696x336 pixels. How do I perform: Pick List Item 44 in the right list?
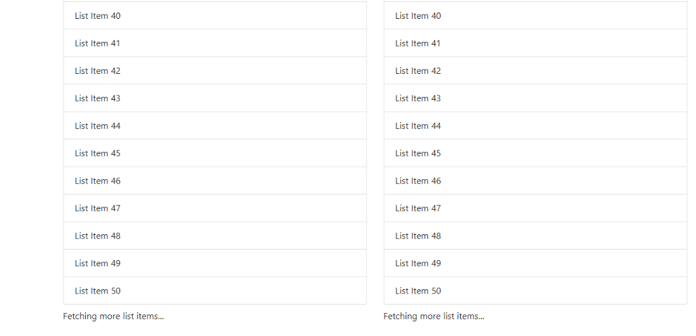tap(418, 126)
